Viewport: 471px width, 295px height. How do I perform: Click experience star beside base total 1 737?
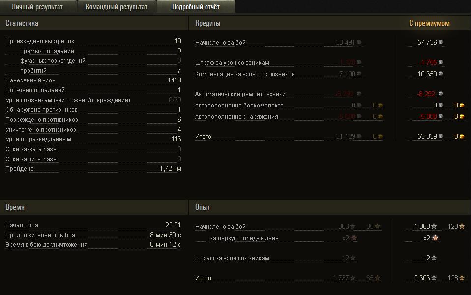pos(353,278)
